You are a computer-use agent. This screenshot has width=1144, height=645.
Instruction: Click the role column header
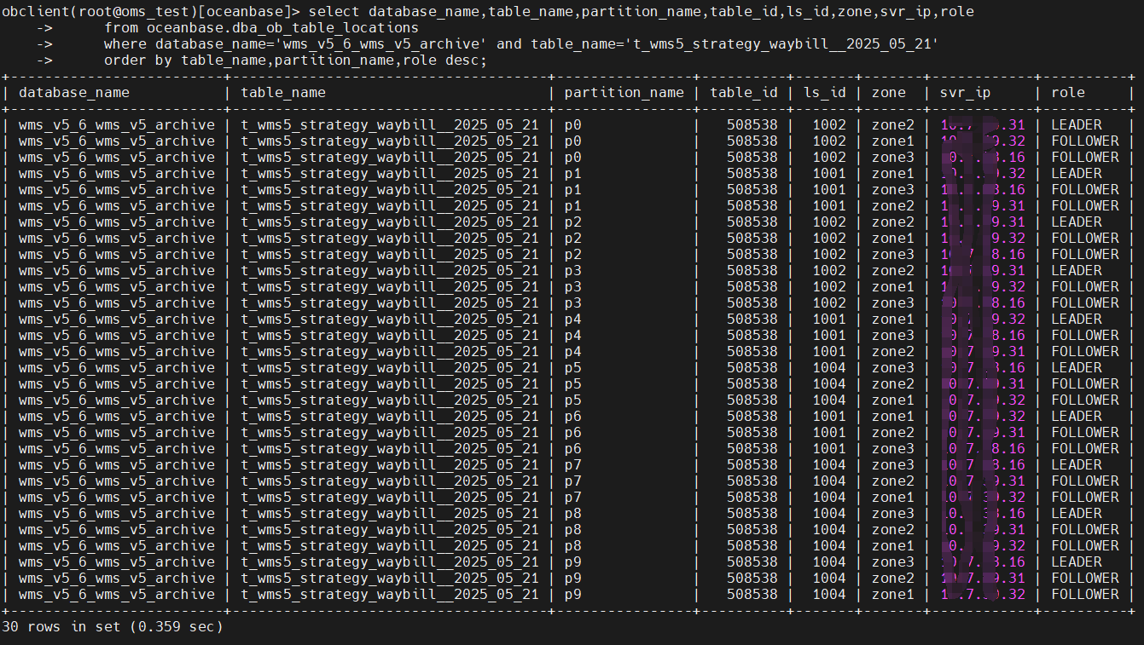(x=1068, y=93)
